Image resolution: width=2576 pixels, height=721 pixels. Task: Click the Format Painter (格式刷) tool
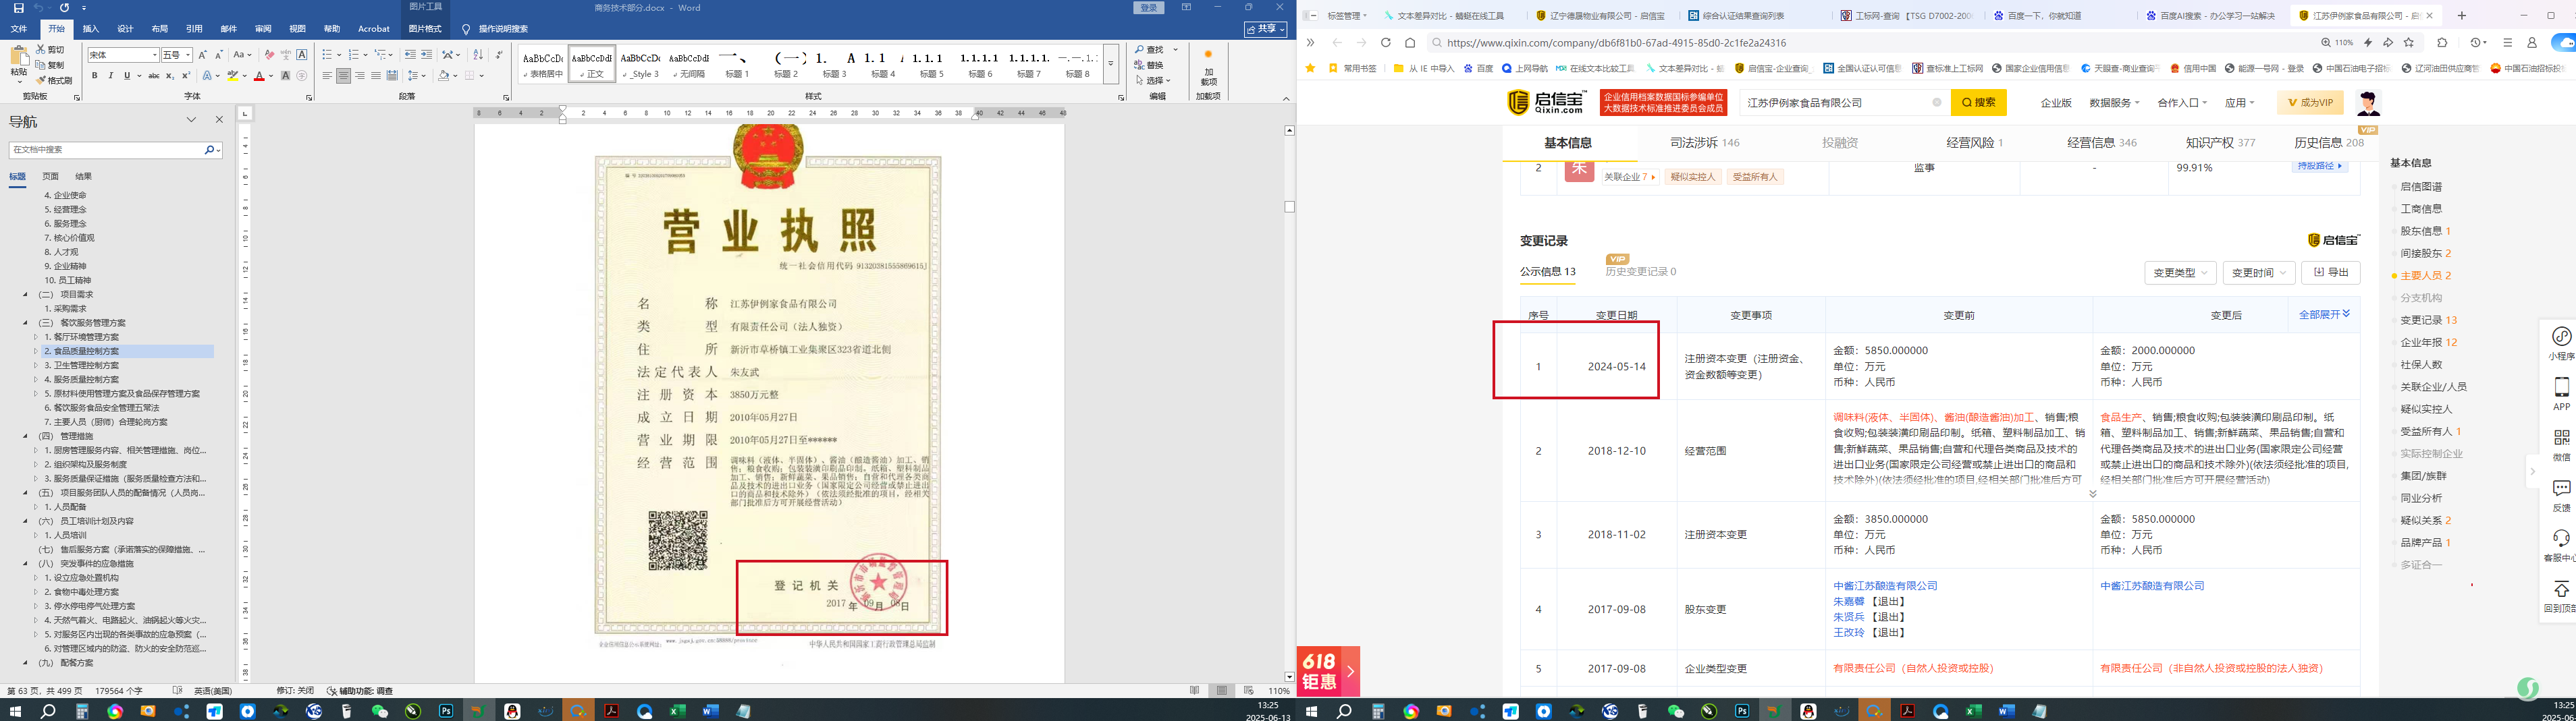54,81
